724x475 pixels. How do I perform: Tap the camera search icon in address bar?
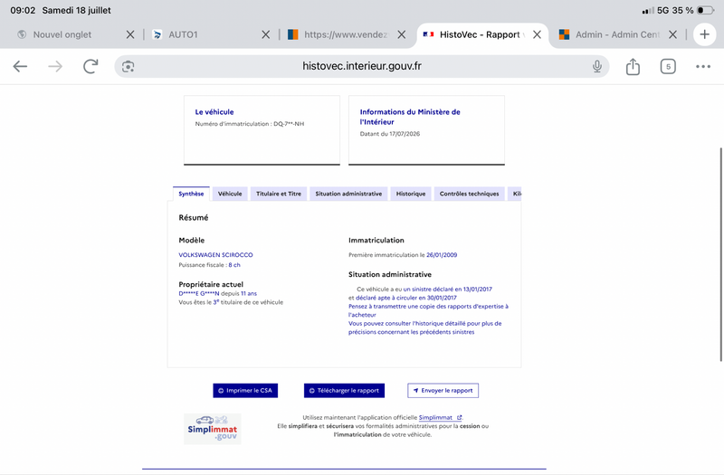click(x=128, y=66)
